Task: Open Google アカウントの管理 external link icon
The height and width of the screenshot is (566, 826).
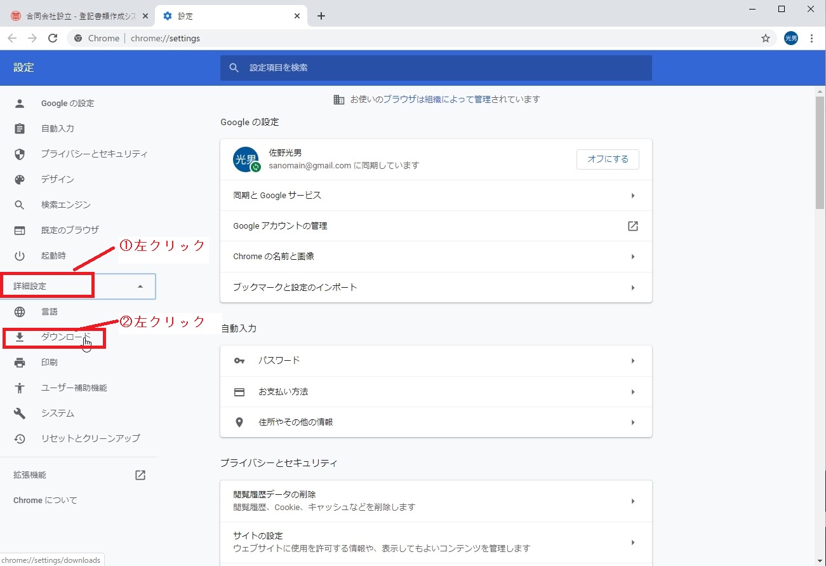Action: click(x=632, y=226)
